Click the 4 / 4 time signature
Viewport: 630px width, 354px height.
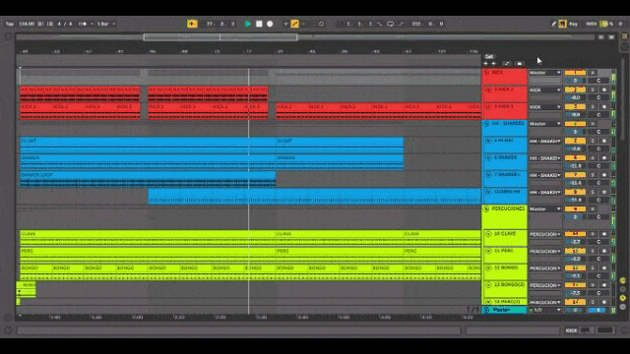pos(65,24)
